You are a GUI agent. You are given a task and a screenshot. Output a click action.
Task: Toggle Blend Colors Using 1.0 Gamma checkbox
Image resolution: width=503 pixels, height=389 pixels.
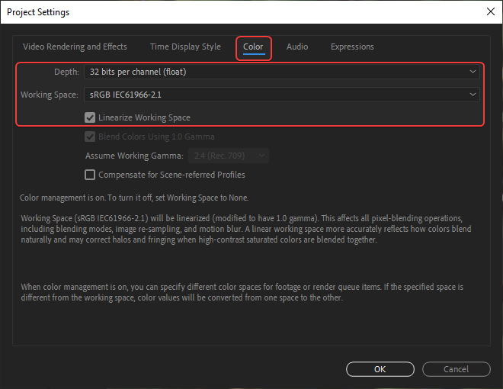click(91, 137)
